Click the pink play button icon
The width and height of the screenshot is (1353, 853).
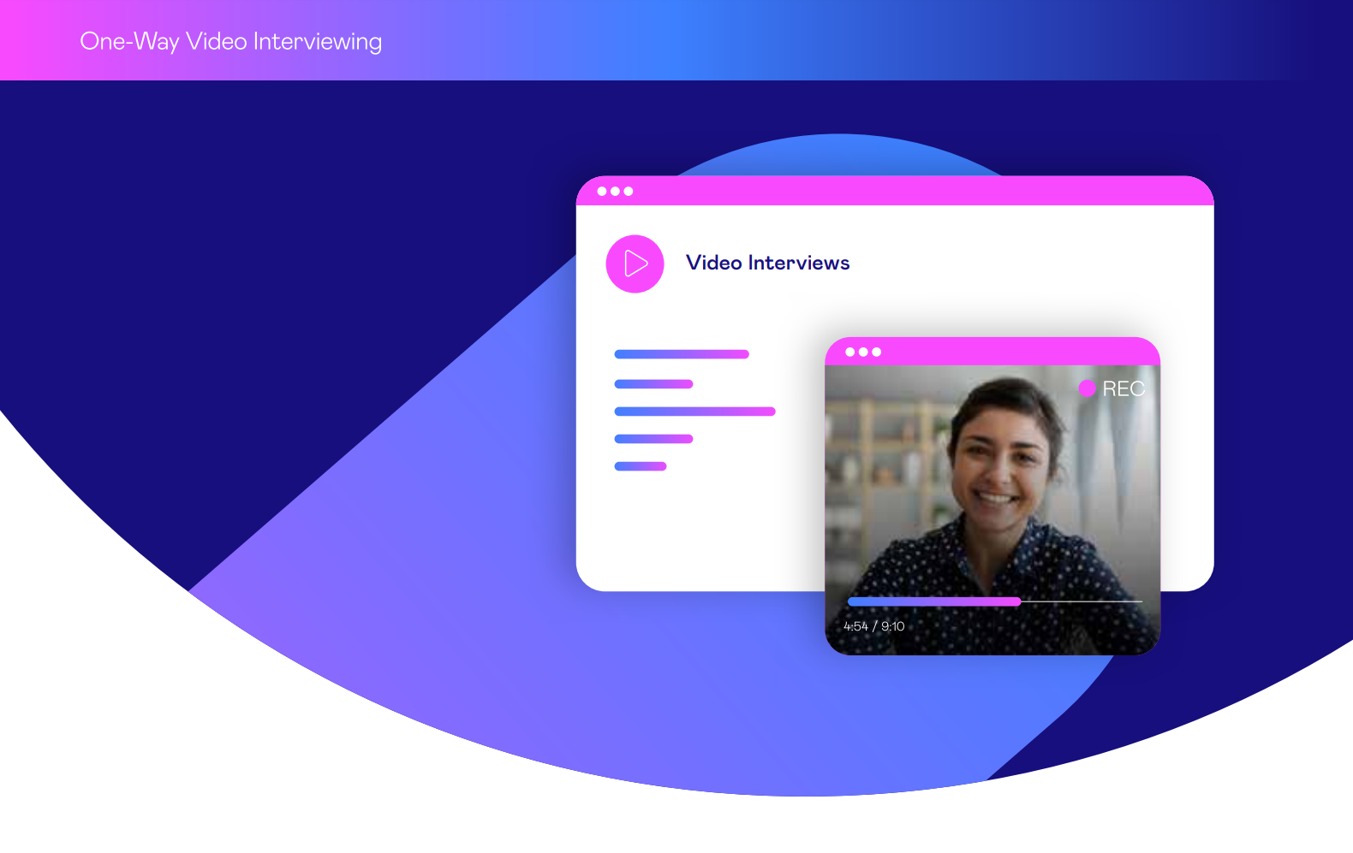635,264
